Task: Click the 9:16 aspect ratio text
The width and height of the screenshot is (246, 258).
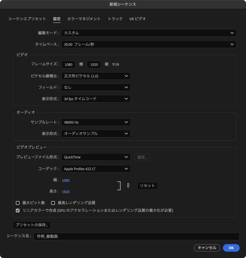Action: pyautogui.click(x=116, y=64)
